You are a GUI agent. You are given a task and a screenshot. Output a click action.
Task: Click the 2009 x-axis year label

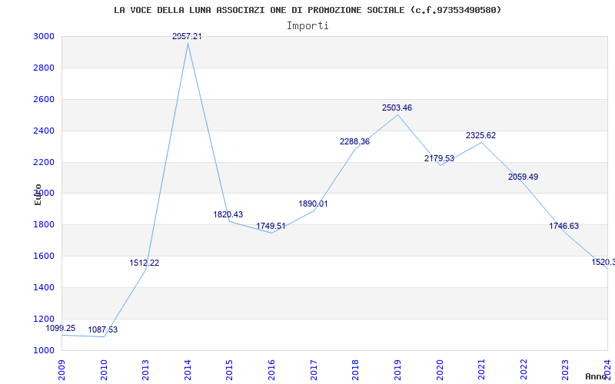coord(62,370)
